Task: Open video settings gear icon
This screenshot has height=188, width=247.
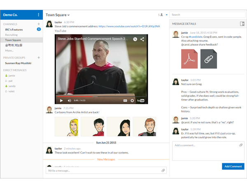Action: 132,101
